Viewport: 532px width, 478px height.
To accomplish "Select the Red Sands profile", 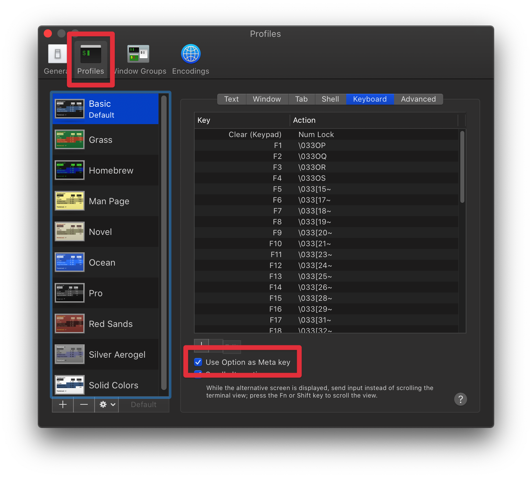I will 106,324.
